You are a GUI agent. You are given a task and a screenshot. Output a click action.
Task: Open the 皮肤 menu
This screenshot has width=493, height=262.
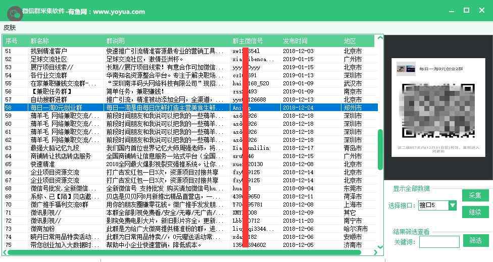click(x=10, y=27)
